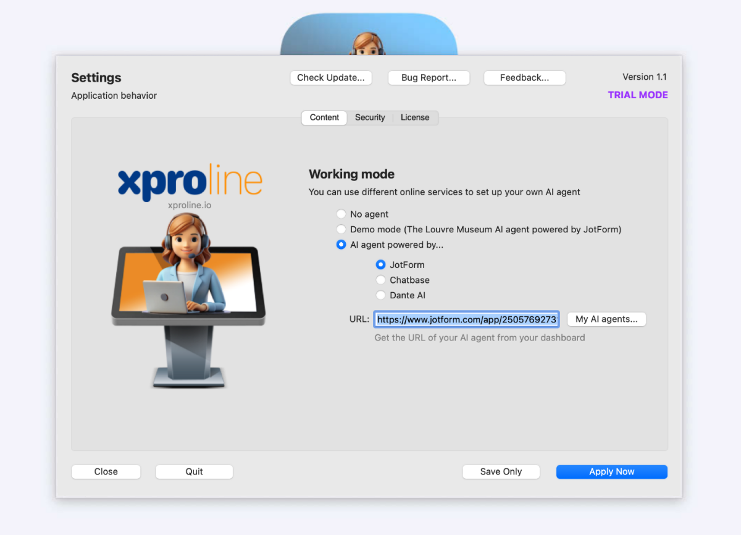
Task: Click Save Only button
Action: click(x=501, y=472)
